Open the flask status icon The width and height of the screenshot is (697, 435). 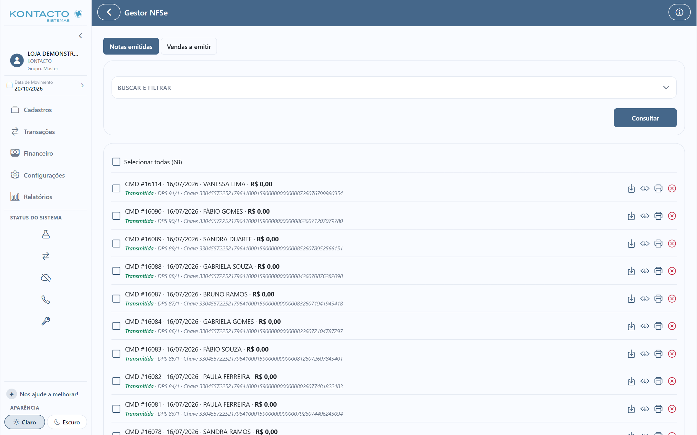pyautogui.click(x=46, y=234)
